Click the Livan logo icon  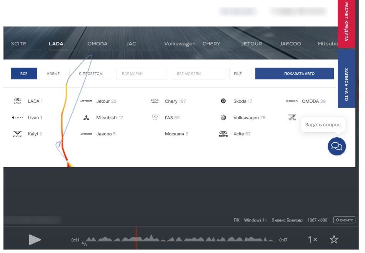pos(18,118)
